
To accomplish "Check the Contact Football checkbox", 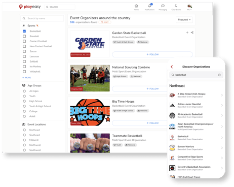I will click(x=24, y=41).
